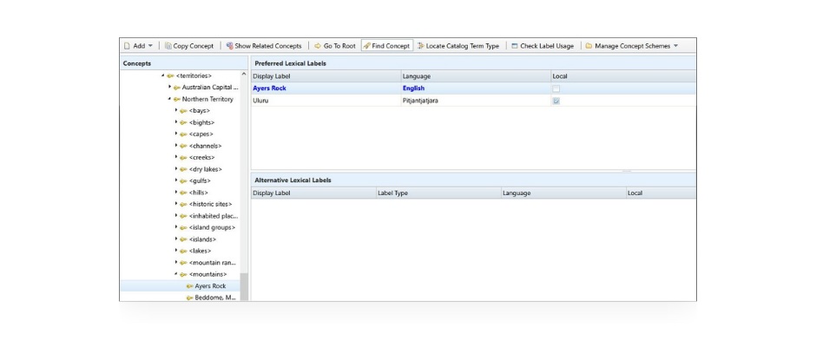816x347 pixels.
Task: Select <islands> tree item label
Action: coord(202,239)
